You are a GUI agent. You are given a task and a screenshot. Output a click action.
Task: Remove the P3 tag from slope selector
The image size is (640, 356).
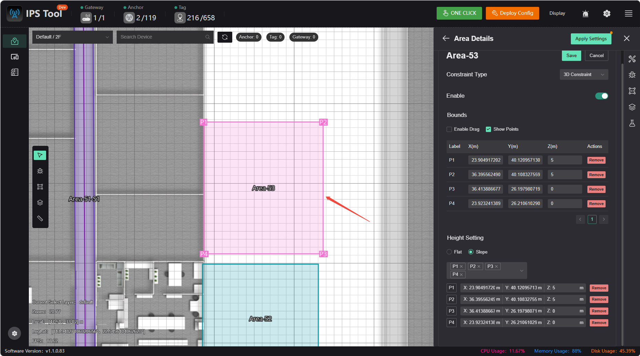497,267
